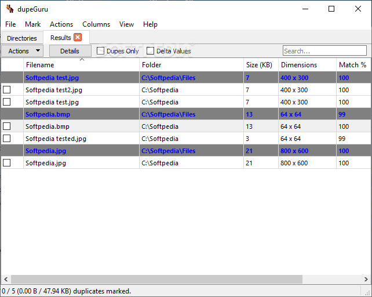Select the blue reference row Softpedia.bmp
The image size is (372, 297).
(186, 114)
